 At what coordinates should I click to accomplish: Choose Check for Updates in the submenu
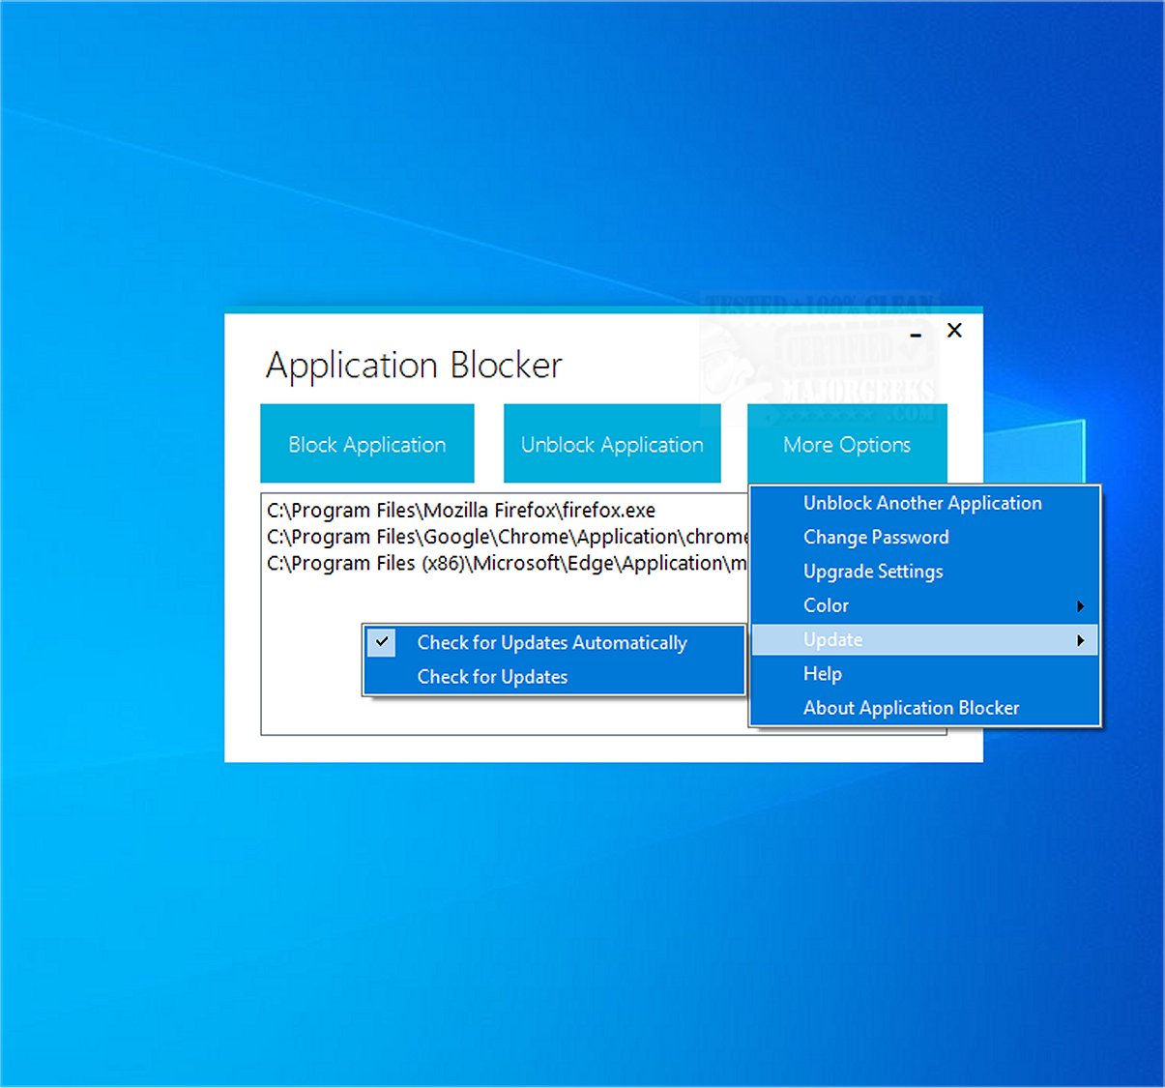click(x=554, y=677)
